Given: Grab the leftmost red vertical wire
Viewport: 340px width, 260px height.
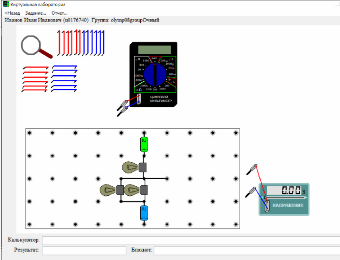Looking at the screenshot, I should click(59, 43).
